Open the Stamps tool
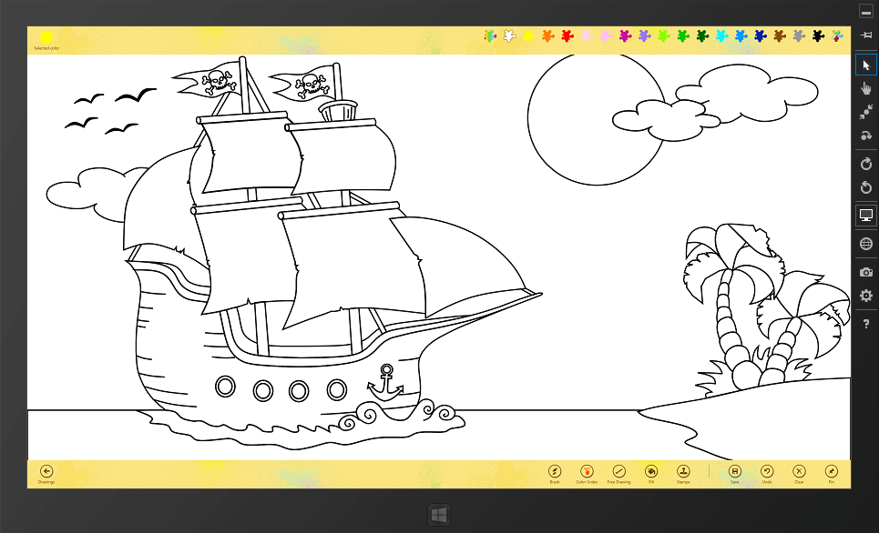The image size is (879, 533). tap(683, 471)
